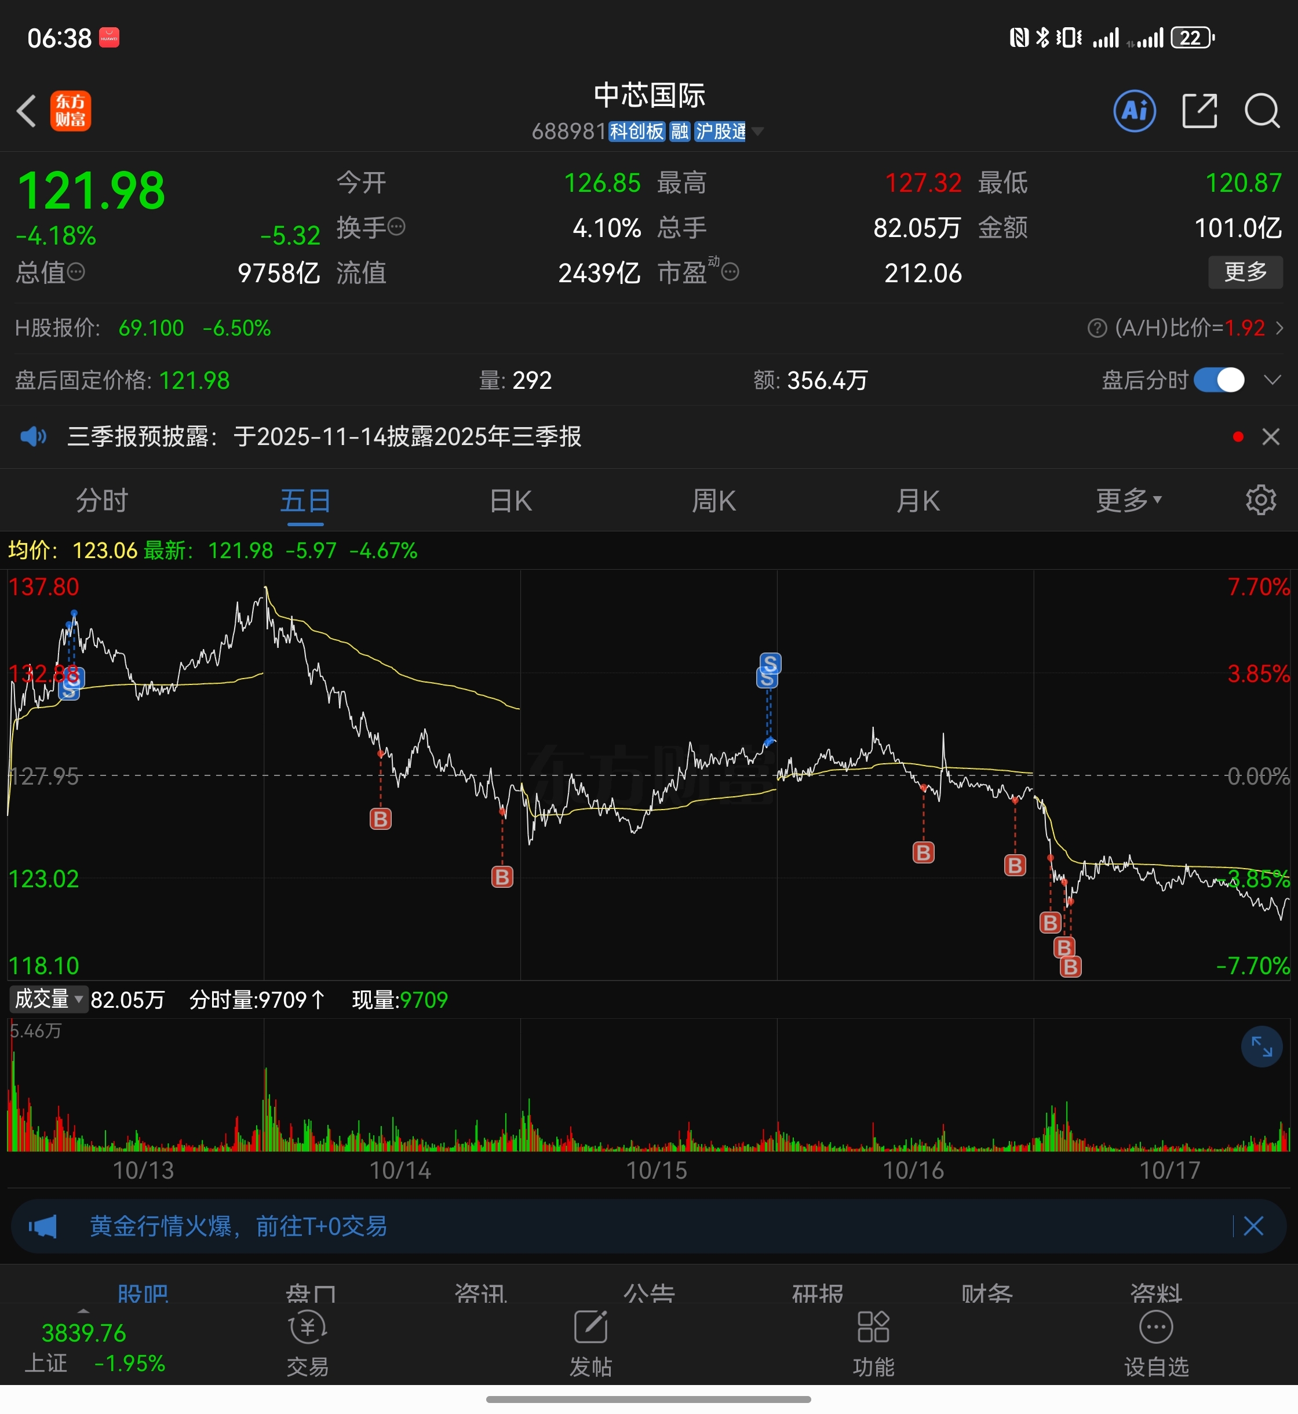The width and height of the screenshot is (1298, 1414).
Task: Toggle the 盘后分时 switch off
Action: point(1219,380)
